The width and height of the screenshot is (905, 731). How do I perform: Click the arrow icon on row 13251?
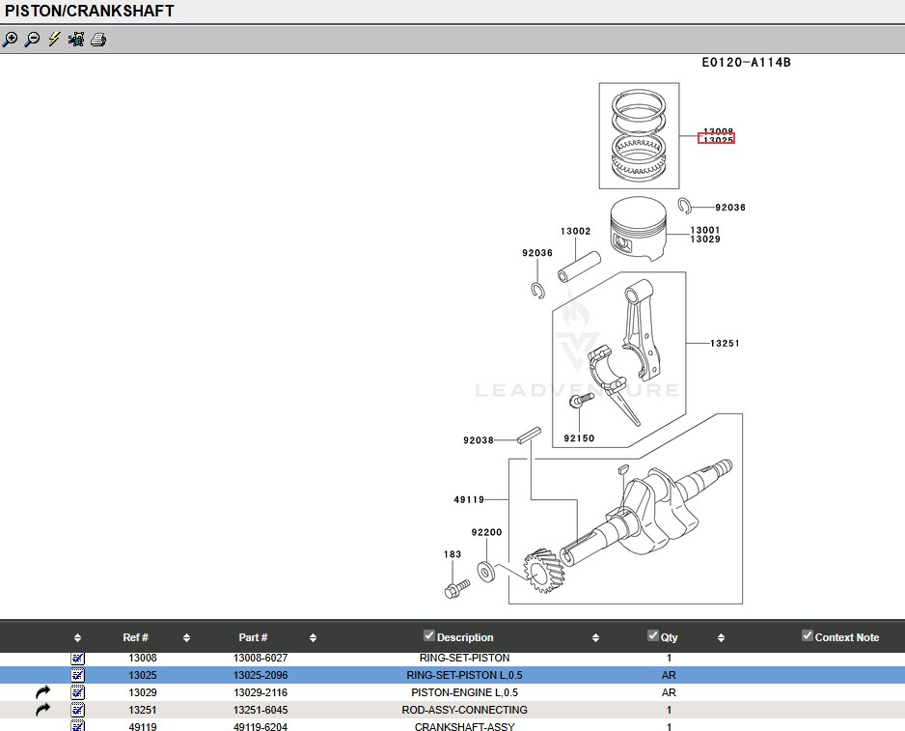42,711
